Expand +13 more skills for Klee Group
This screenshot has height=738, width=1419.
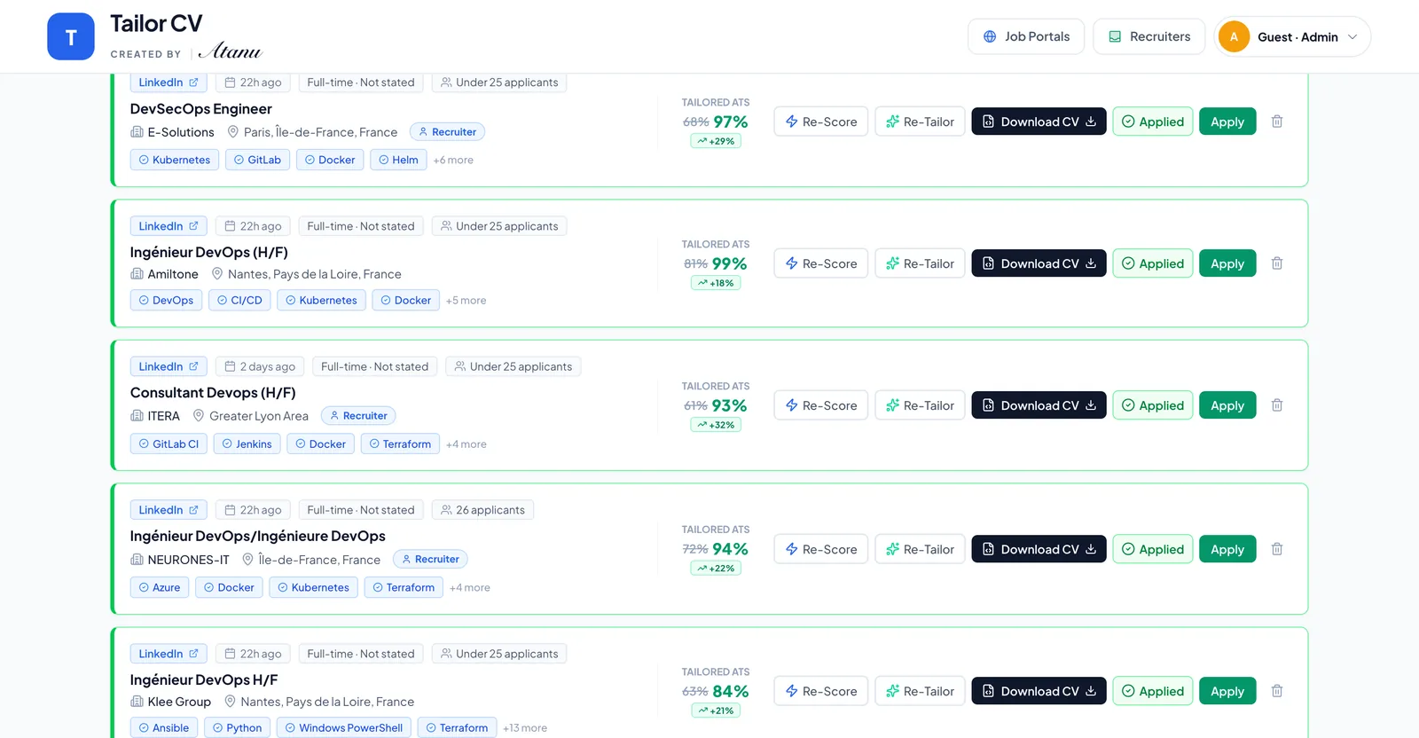click(525, 728)
